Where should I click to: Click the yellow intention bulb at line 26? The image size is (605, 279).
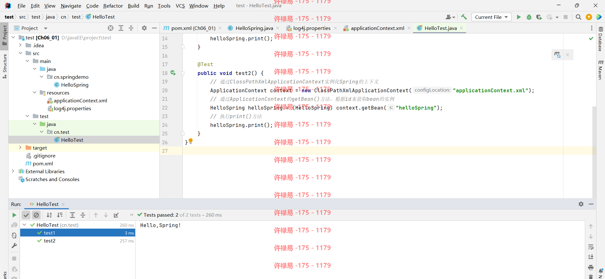click(x=191, y=141)
